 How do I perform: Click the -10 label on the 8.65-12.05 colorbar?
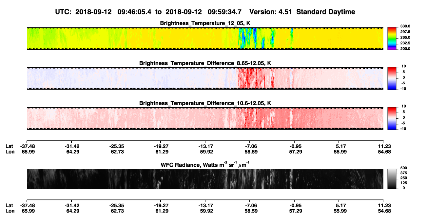coord(403,89)
